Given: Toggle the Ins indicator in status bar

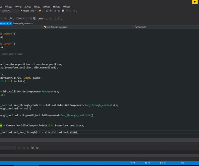Looking at the screenshot, I should 182,163.
